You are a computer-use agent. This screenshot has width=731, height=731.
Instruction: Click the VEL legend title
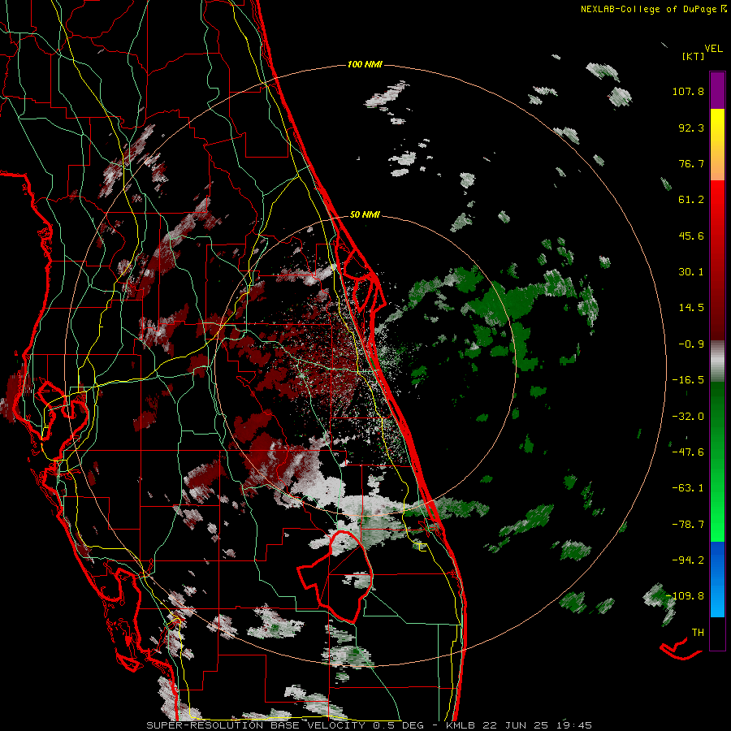point(713,49)
